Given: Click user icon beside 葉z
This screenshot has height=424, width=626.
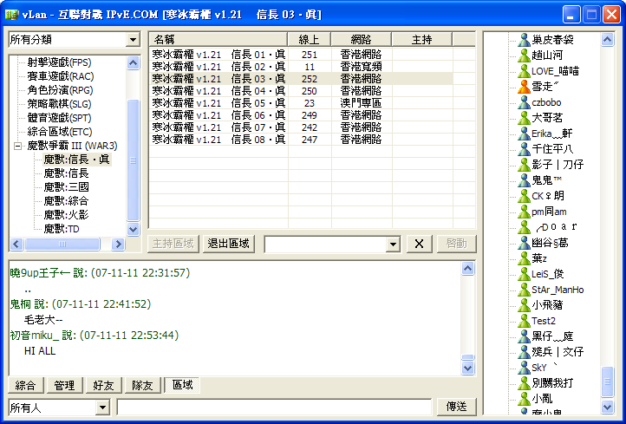Looking at the screenshot, I should (524, 258).
